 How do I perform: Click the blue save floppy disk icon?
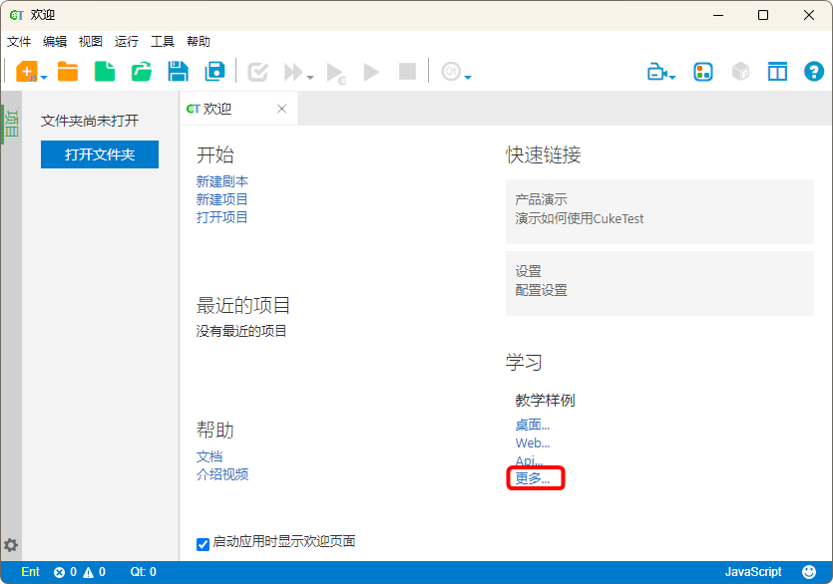tap(178, 71)
